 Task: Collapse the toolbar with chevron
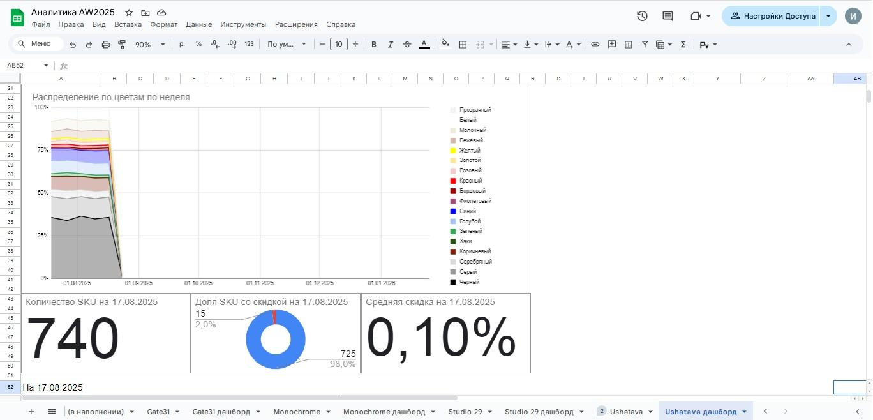click(849, 44)
